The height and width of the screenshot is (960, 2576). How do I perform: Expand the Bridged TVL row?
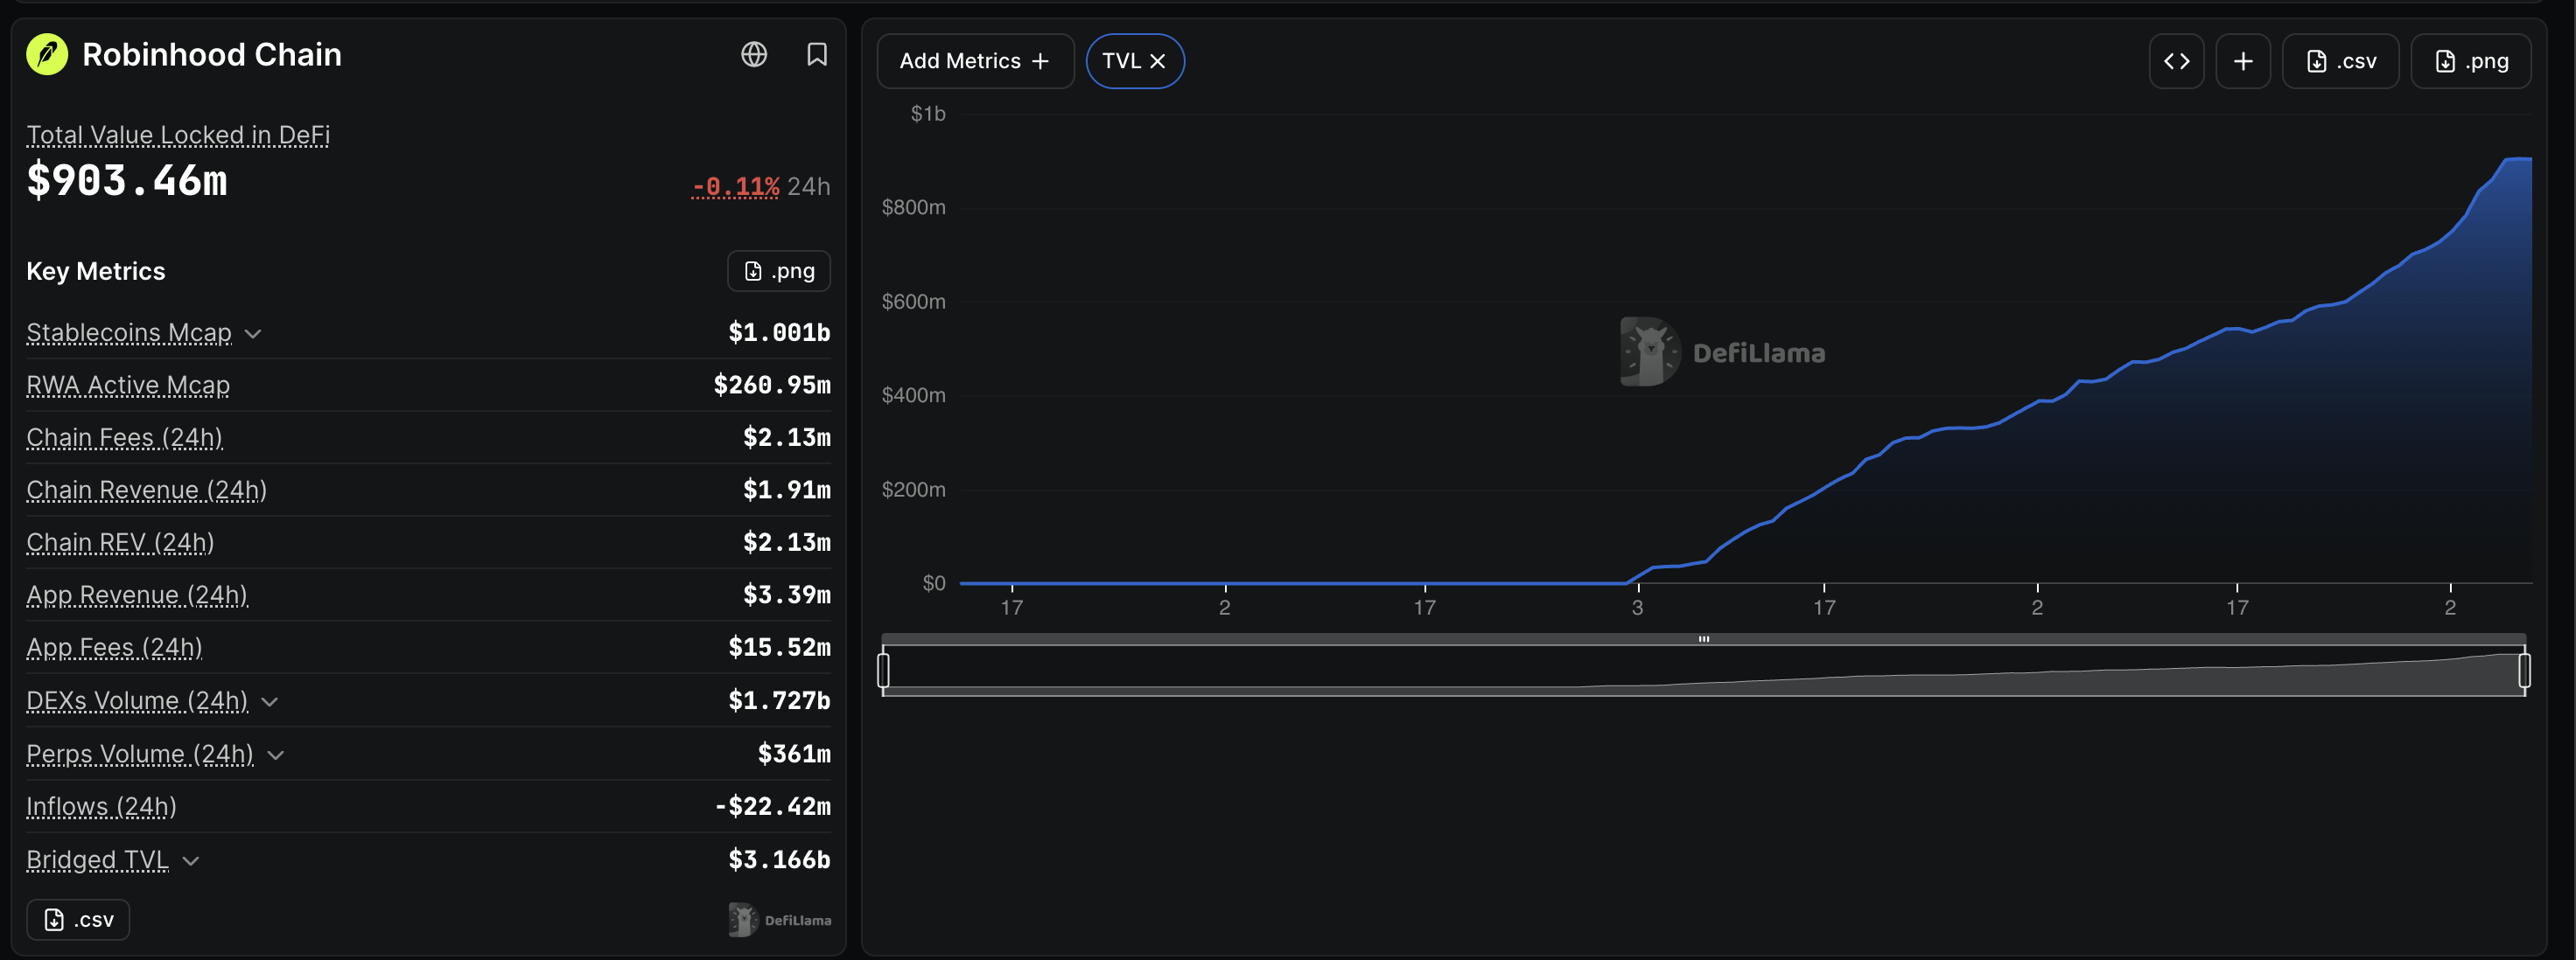191,861
